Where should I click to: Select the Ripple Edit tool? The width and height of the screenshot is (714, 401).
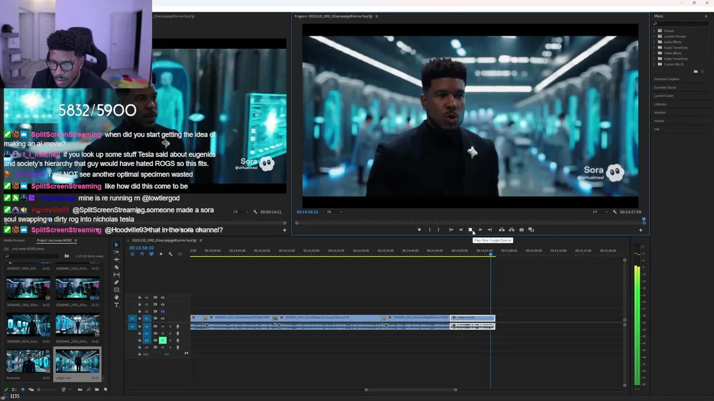[117, 260]
